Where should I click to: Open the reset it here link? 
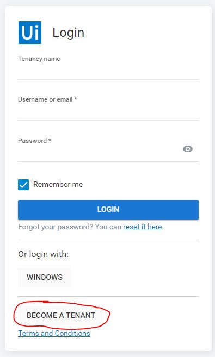pyautogui.click(x=143, y=227)
